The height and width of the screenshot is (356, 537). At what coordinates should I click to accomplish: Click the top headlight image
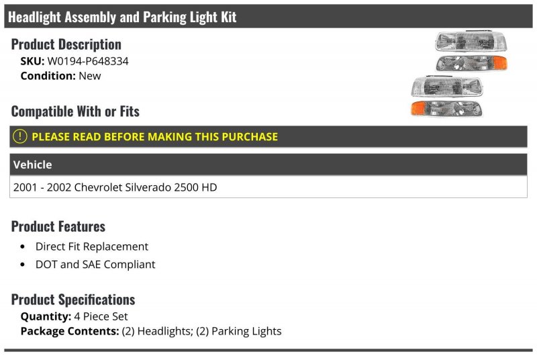click(471, 41)
